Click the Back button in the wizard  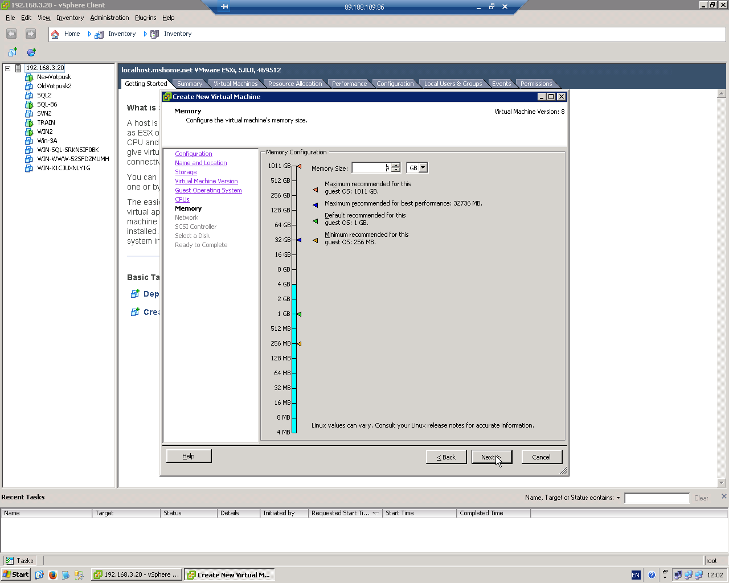tap(446, 457)
